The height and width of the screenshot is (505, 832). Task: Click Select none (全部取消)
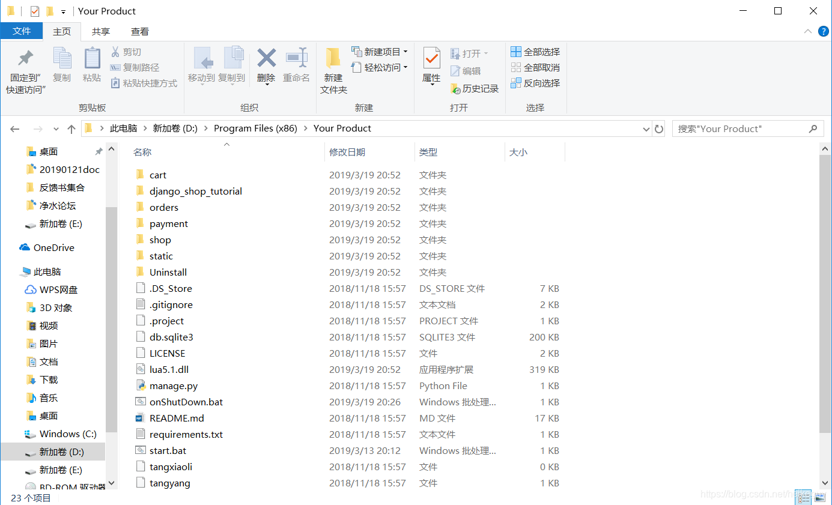click(535, 68)
